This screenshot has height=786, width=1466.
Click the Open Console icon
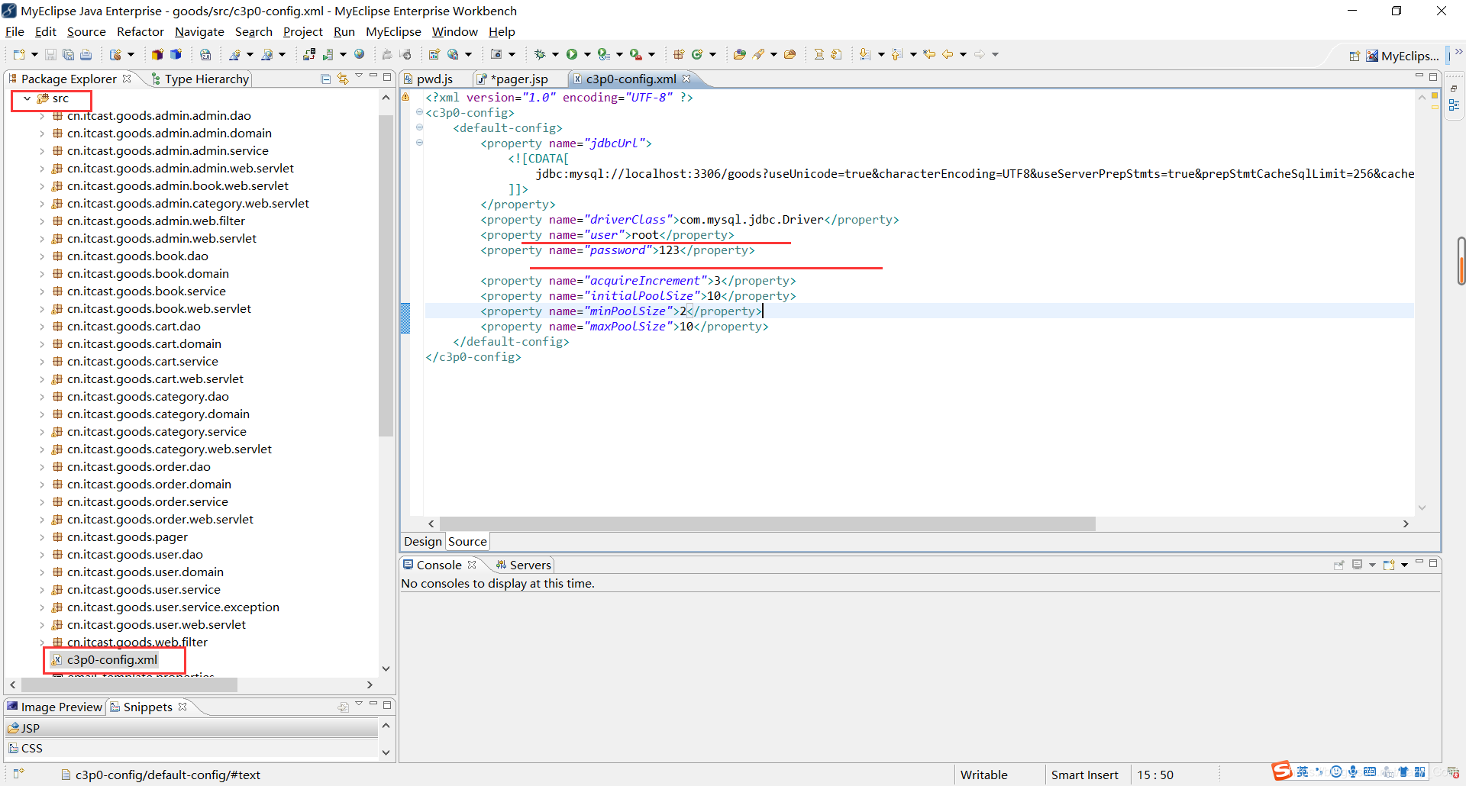1389,565
